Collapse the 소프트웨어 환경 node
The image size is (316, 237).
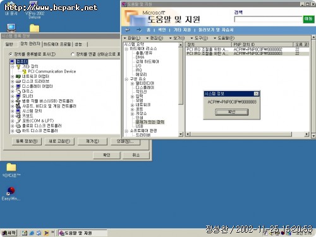[126, 131]
